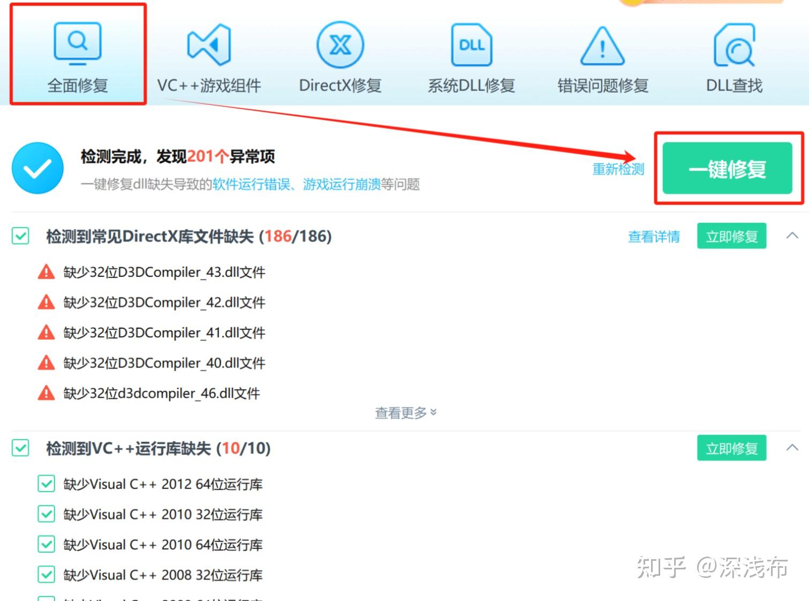This screenshot has height=601, width=809.
Task: Open 查看详情 details link
Action: coord(654,236)
